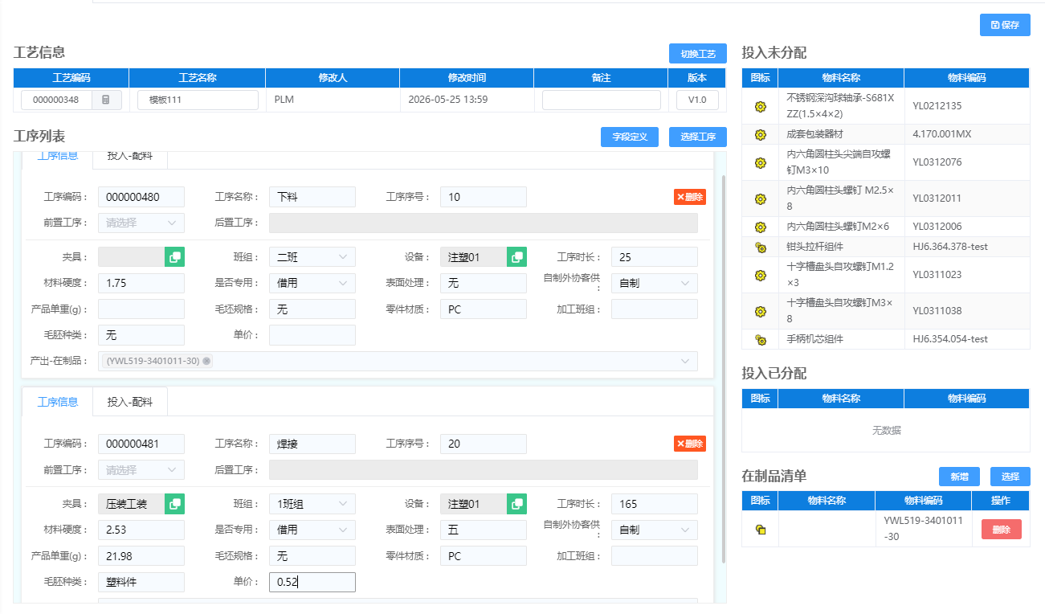Click icon of YWL519-3401011-30 in 在制品清单
The height and width of the screenshot is (614, 1045).
[x=760, y=530]
